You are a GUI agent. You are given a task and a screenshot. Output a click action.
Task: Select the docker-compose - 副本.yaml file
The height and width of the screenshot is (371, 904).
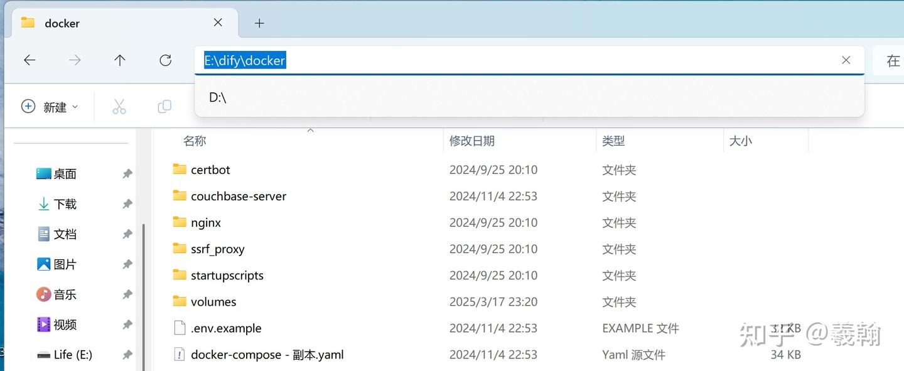(267, 354)
